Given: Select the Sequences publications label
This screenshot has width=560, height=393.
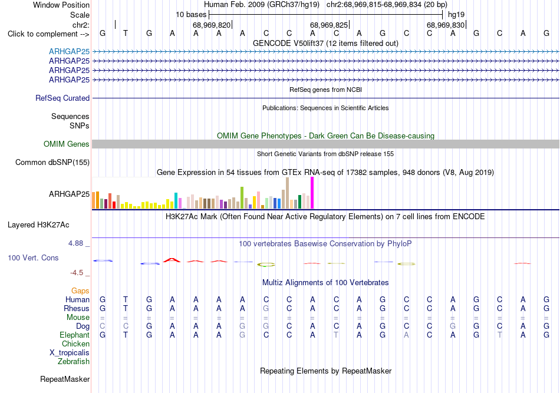Looking at the screenshot, I should 70,116.
